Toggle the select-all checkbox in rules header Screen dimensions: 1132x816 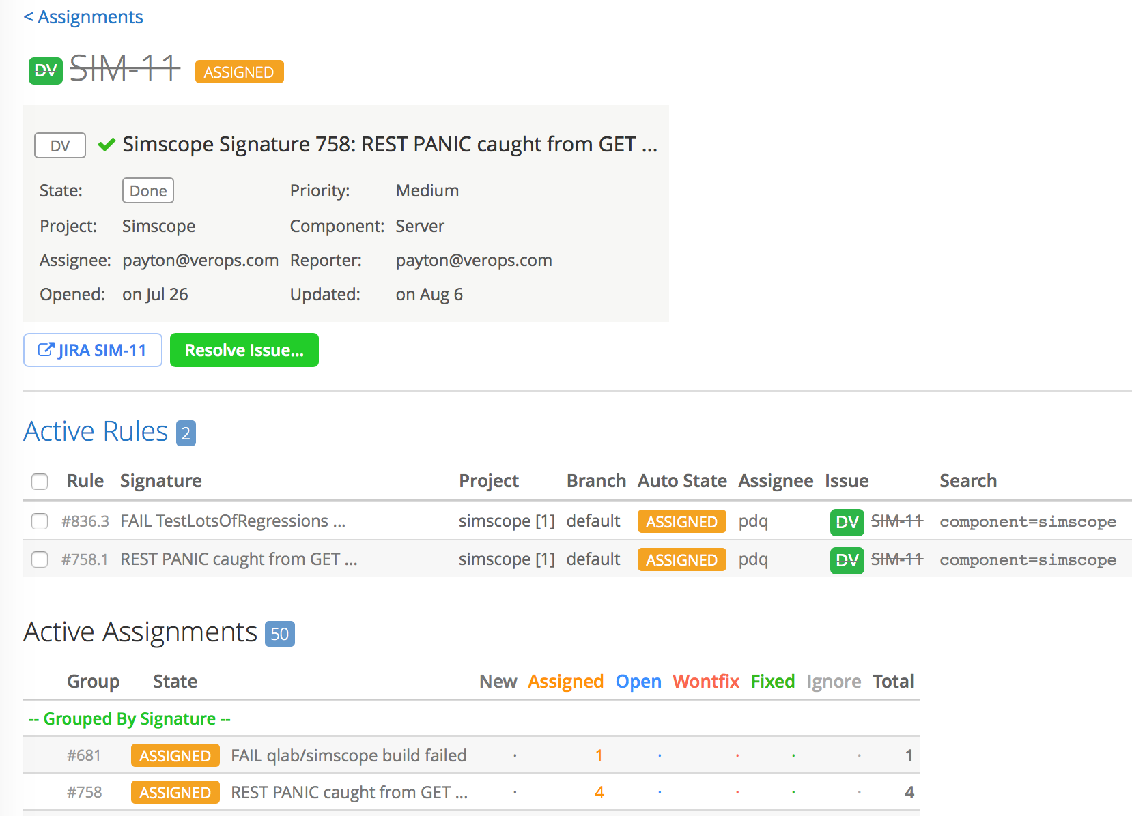tap(40, 482)
